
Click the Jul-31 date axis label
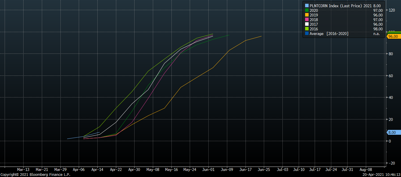347,169
